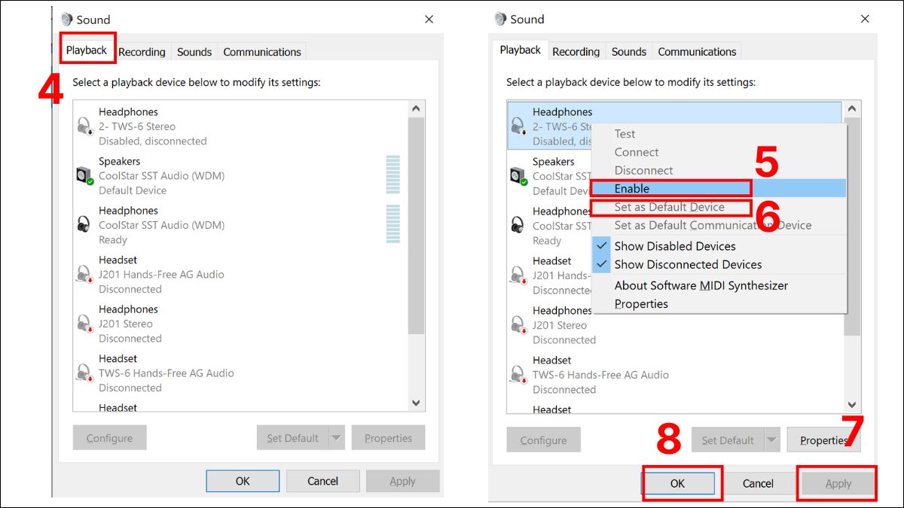Image resolution: width=904 pixels, height=508 pixels.
Task: Choose Connect in context menu
Action: pos(719,152)
